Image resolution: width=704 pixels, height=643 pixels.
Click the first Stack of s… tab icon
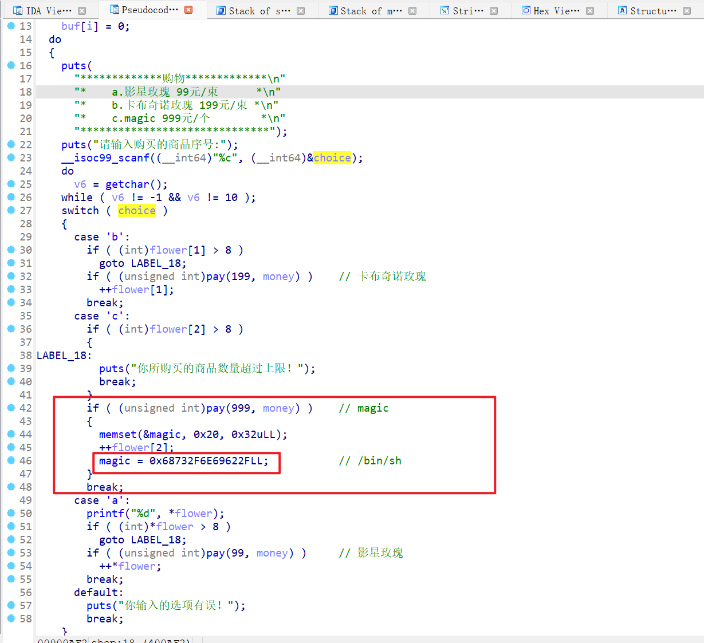221,11
